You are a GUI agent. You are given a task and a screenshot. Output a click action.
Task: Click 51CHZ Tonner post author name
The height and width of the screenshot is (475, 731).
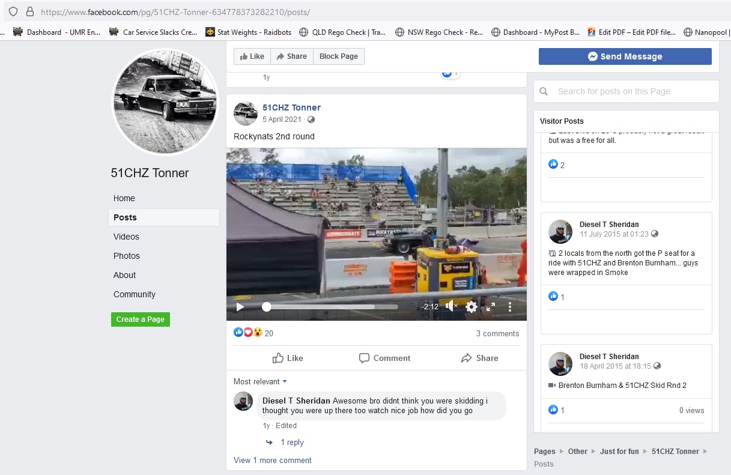291,107
